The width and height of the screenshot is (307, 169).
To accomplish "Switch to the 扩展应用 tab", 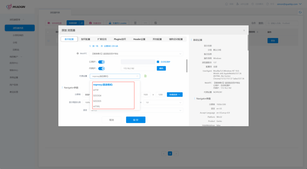I will (x=102, y=39).
